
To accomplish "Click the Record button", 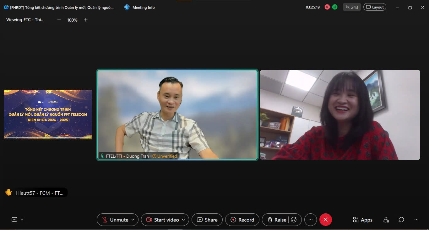I will [x=242, y=220].
